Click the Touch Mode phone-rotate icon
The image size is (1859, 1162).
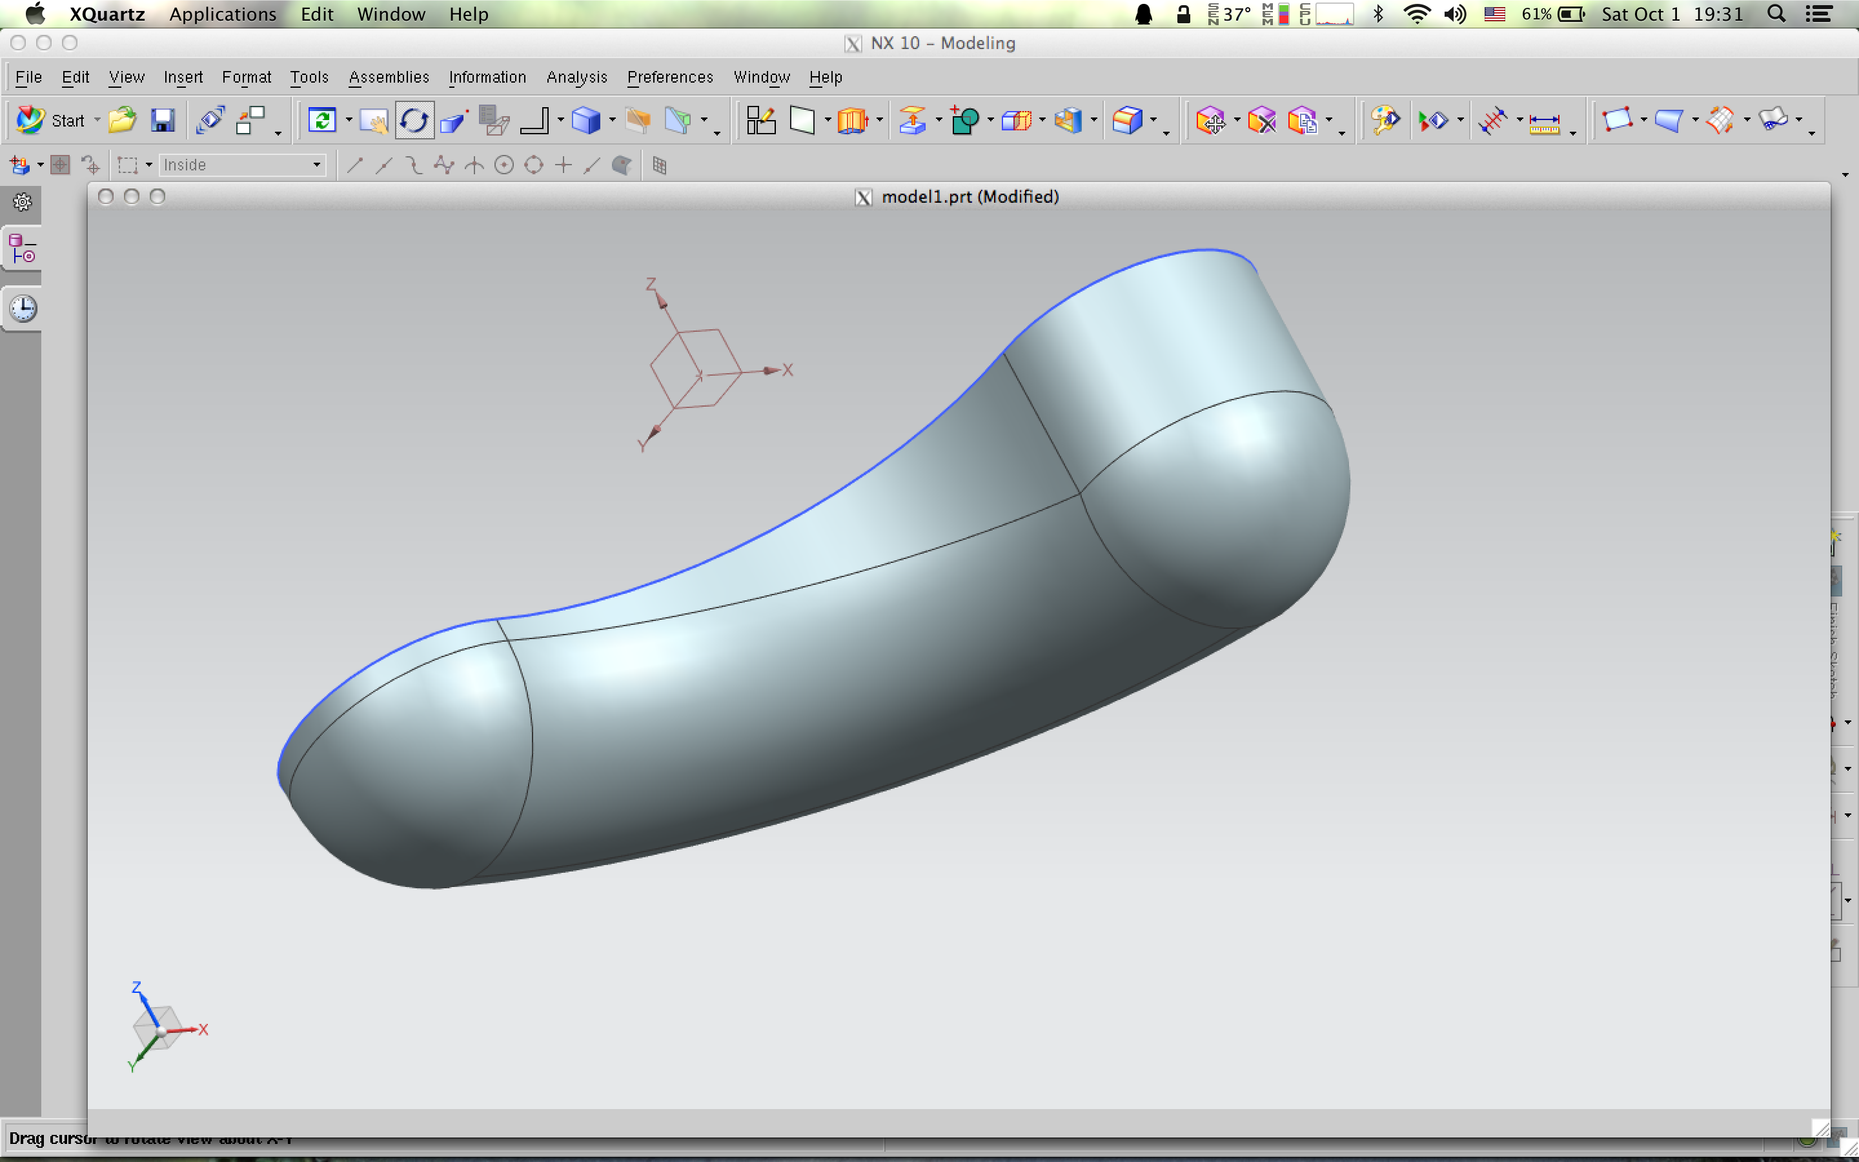(210, 121)
